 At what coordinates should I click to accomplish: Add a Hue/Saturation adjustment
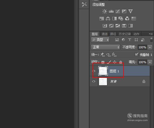101,18
